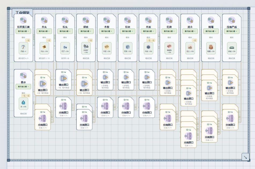This screenshot has height=169, width=255.
Task: Click the node-type icon atop the 泉水 node
Action: [23, 76]
